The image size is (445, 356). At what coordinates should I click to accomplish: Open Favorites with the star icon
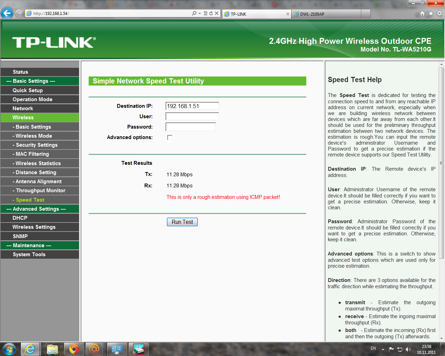tap(431, 14)
